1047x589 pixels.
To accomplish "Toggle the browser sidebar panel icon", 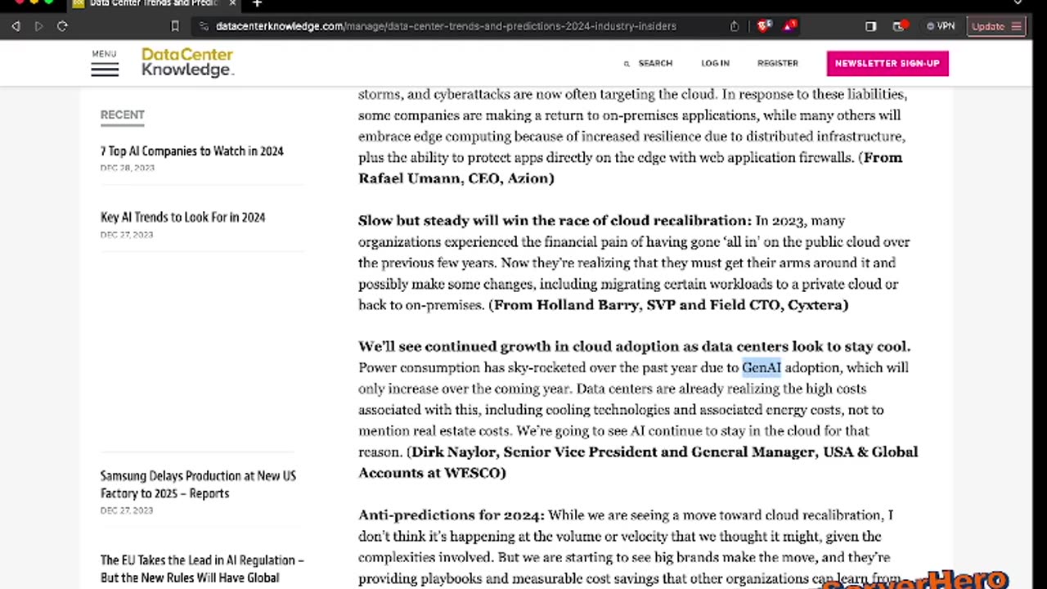I will point(870,26).
